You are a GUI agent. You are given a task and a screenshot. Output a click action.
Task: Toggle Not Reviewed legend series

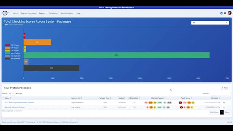(12, 59)
